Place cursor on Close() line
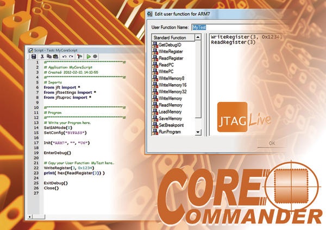This screenshot has height=230, width=326. pyautogui.click(x=51, y=188)
